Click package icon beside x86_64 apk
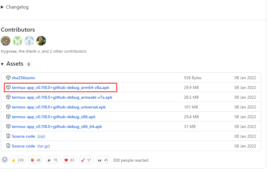Image resolution: width=271 pixels, height=172 pixels. pyautogui.click(x=8, y=126)
